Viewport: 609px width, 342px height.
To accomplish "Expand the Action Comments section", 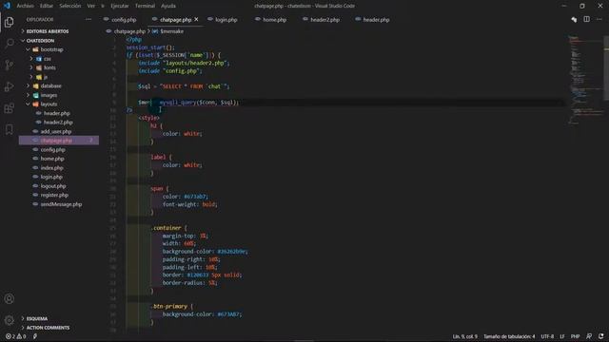I will click(x=48, y=328).
